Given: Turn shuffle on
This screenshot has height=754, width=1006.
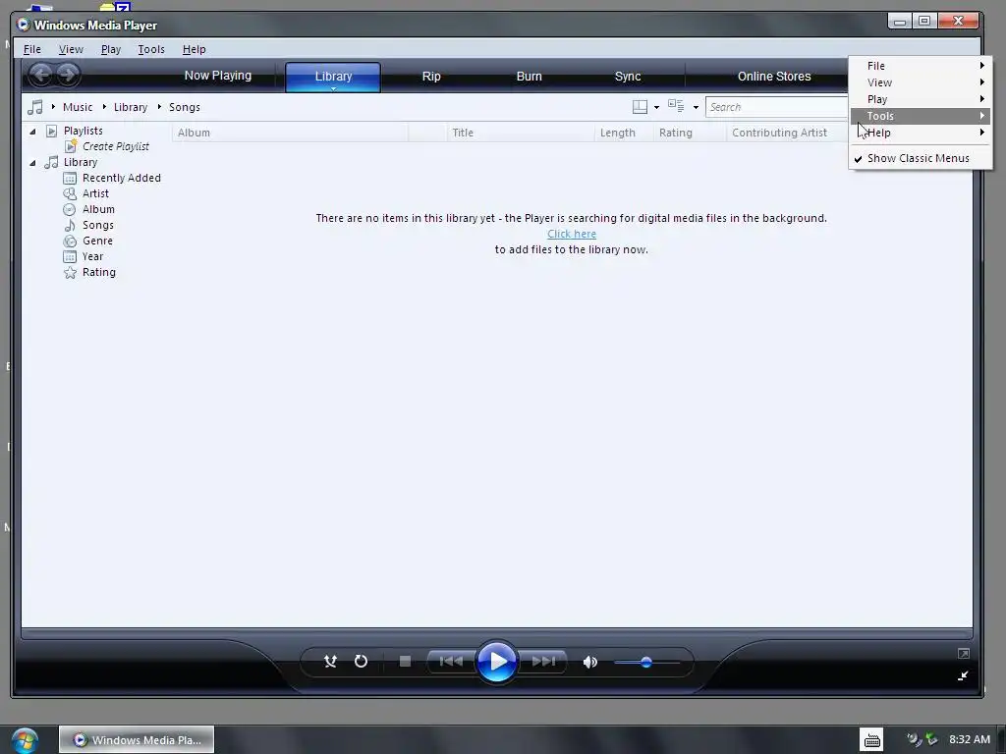Looking at the screenshot, I should tap(330, 661).
